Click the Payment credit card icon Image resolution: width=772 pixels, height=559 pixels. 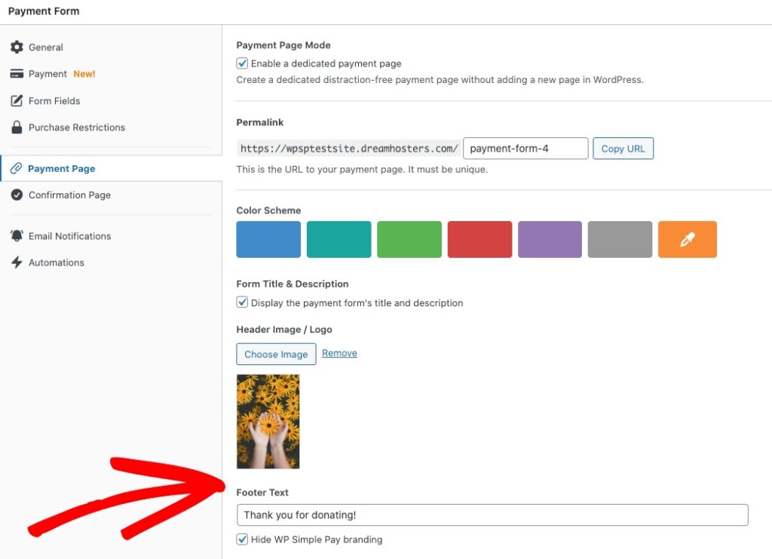pyautogui.click(x=17, y=74)
